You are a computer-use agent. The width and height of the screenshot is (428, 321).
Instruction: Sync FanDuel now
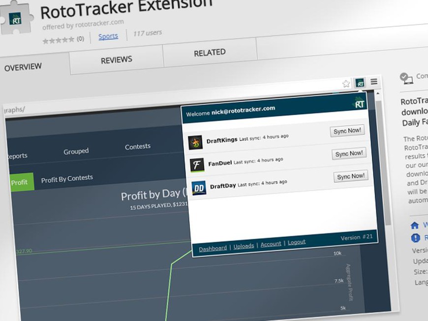point(349,154)
